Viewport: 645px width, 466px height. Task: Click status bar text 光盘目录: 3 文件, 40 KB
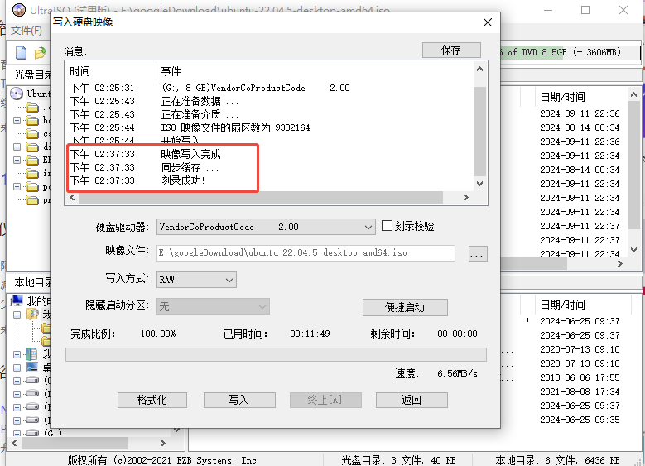tap(398, 460)
